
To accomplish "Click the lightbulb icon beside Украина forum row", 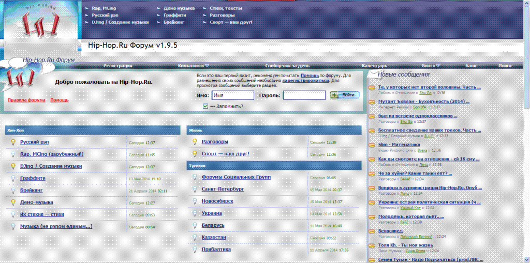I will (x=195, y=213).
